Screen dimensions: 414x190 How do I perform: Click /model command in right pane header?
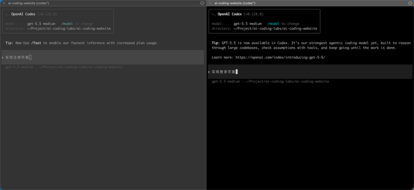273,24
